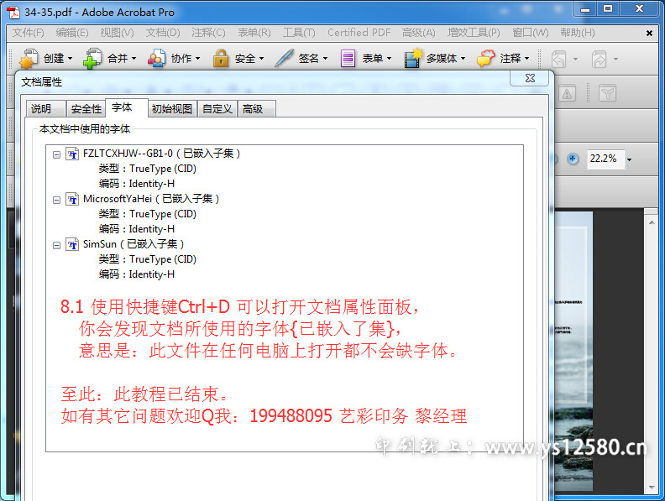Collapse the SimSun font tree node
665x501 pixels.
point(57,244)
